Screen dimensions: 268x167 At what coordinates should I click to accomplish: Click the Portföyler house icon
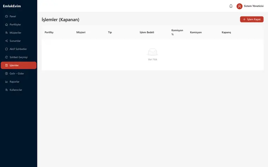6,25
